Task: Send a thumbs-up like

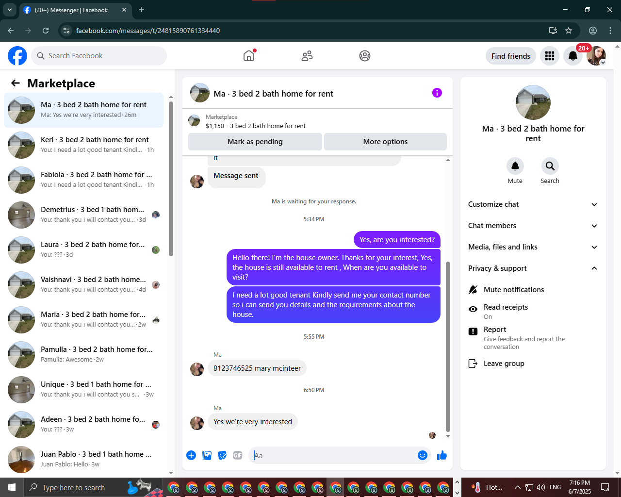Action: coord(442,455)
